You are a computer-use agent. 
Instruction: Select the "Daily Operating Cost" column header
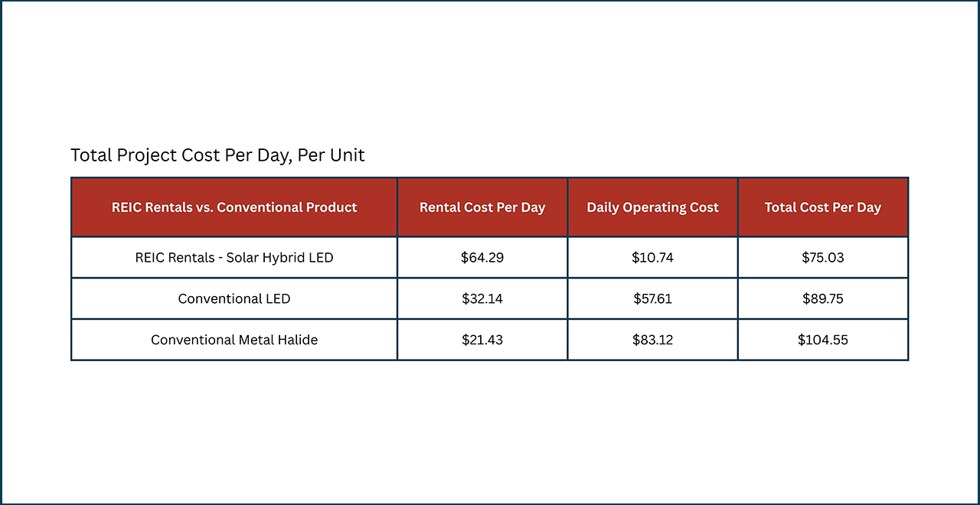click(x=652, y=207)
